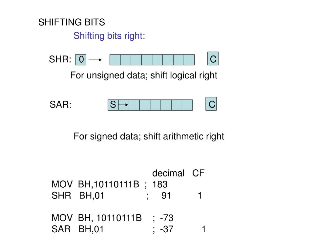Image resolution: width=336 pixels, height=252 pixels.
Task: Click the CF column header
Action: tap(199, 173)
